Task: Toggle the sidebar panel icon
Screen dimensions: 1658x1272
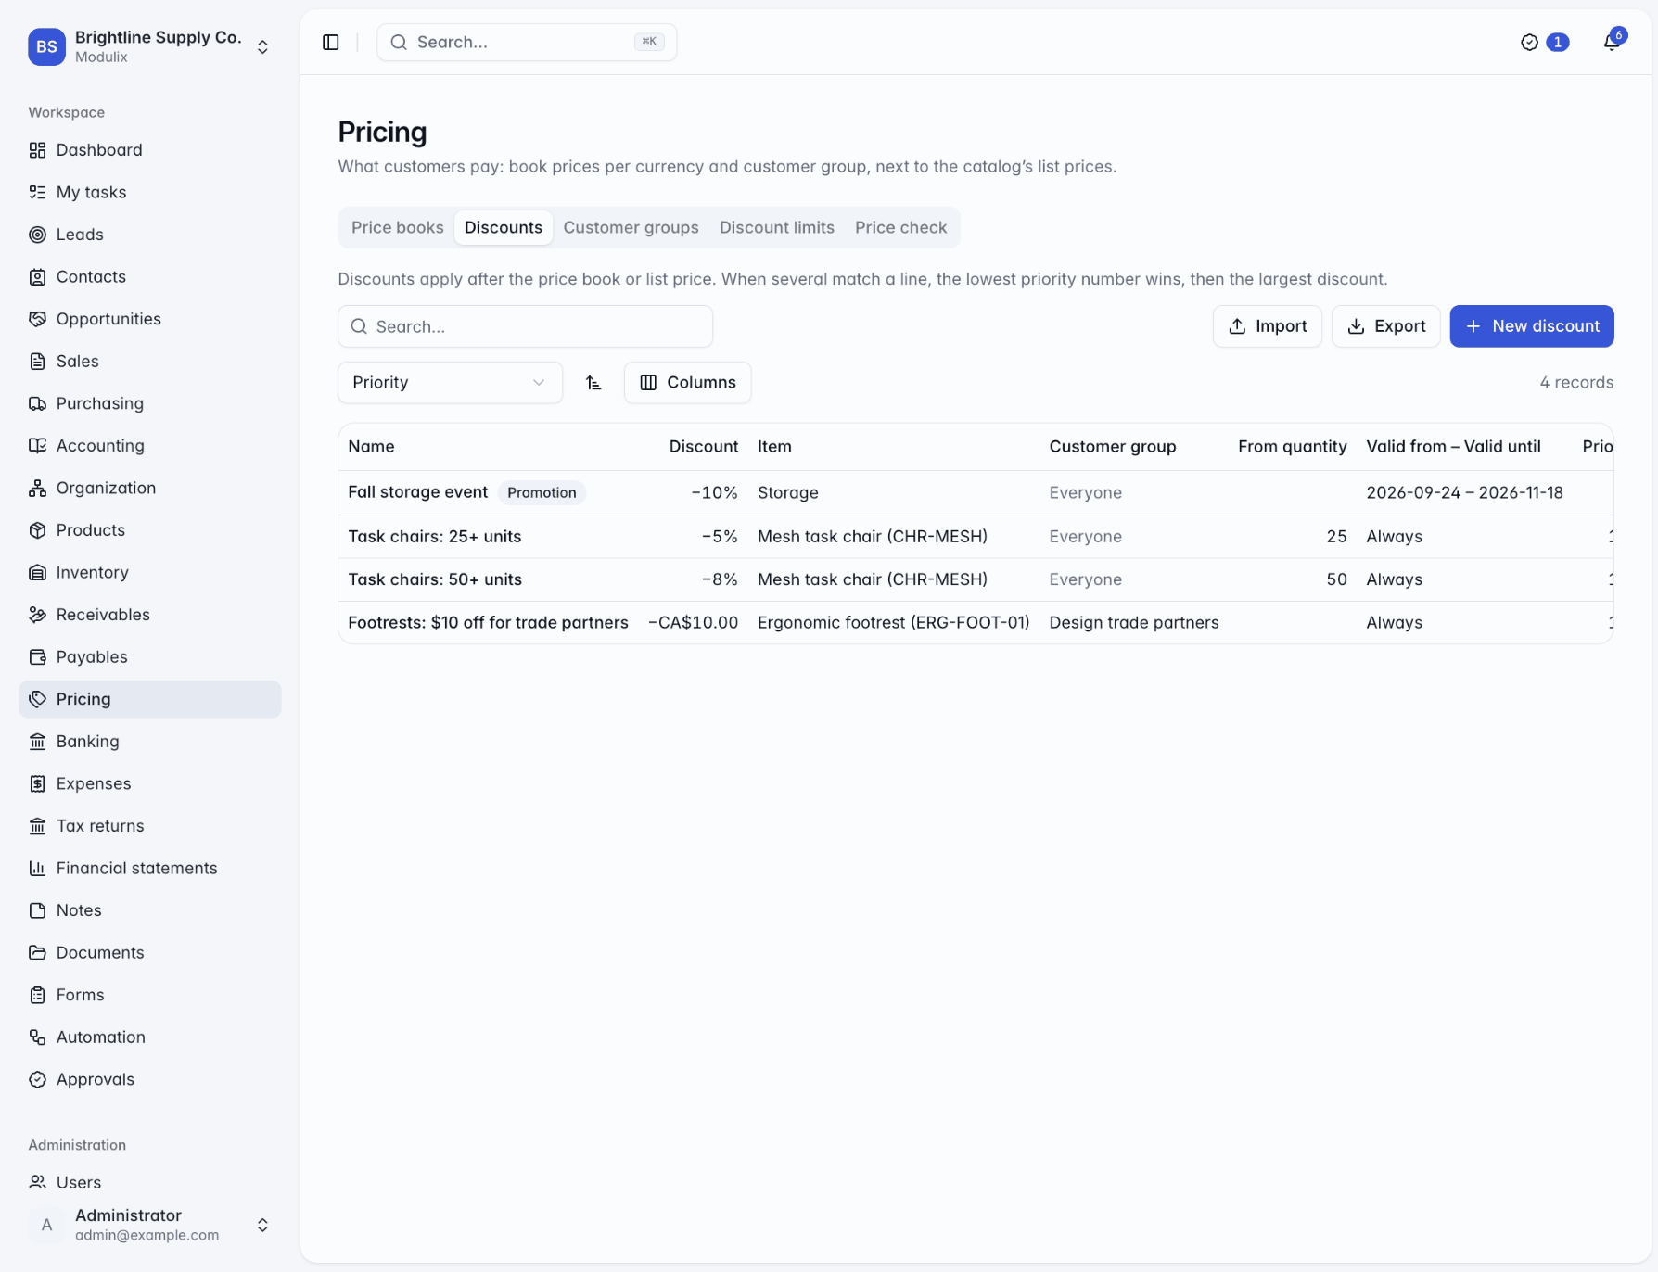Action: (x=330, y=43)
